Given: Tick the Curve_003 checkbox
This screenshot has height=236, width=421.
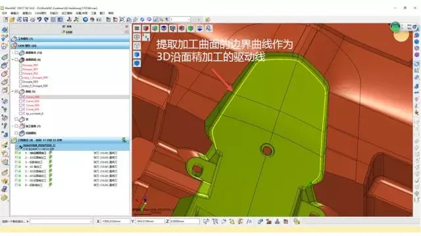Looking at the screenshot, I should click(20, 101).
